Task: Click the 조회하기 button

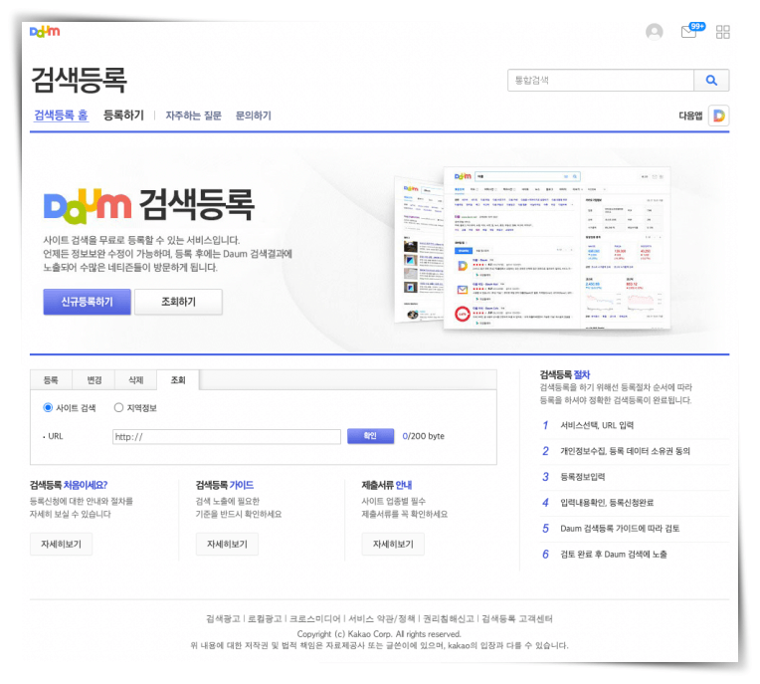Action: pos(178,302)
